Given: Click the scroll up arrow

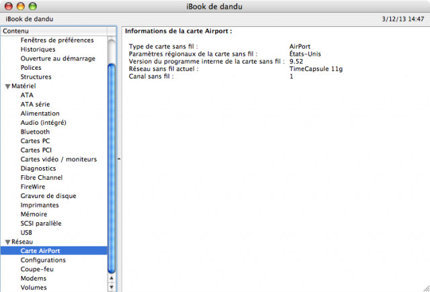Looking at the screenshot, I should coord(112,279).
